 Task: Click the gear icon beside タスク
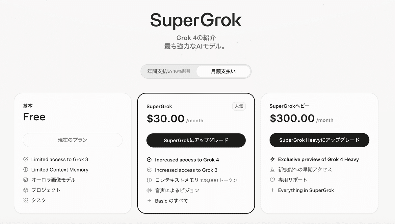(x=25, y=200)
